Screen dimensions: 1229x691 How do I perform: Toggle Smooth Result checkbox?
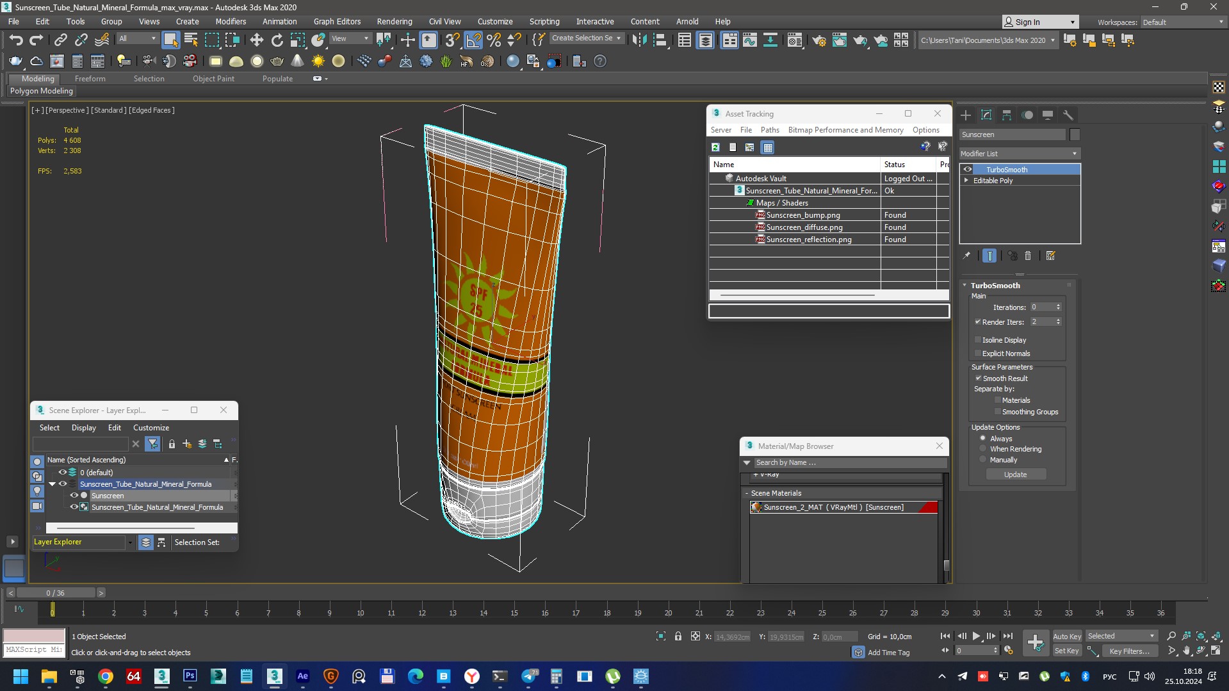[x=979, y=378]
